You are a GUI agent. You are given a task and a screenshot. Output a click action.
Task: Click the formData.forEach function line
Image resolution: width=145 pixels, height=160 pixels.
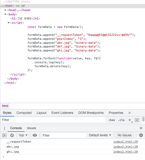pyautogui.click(x=64, y=58)
